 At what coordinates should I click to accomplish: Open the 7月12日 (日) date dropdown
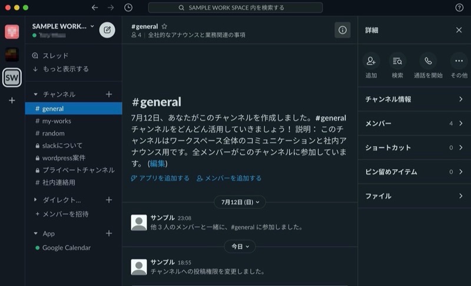240,202
